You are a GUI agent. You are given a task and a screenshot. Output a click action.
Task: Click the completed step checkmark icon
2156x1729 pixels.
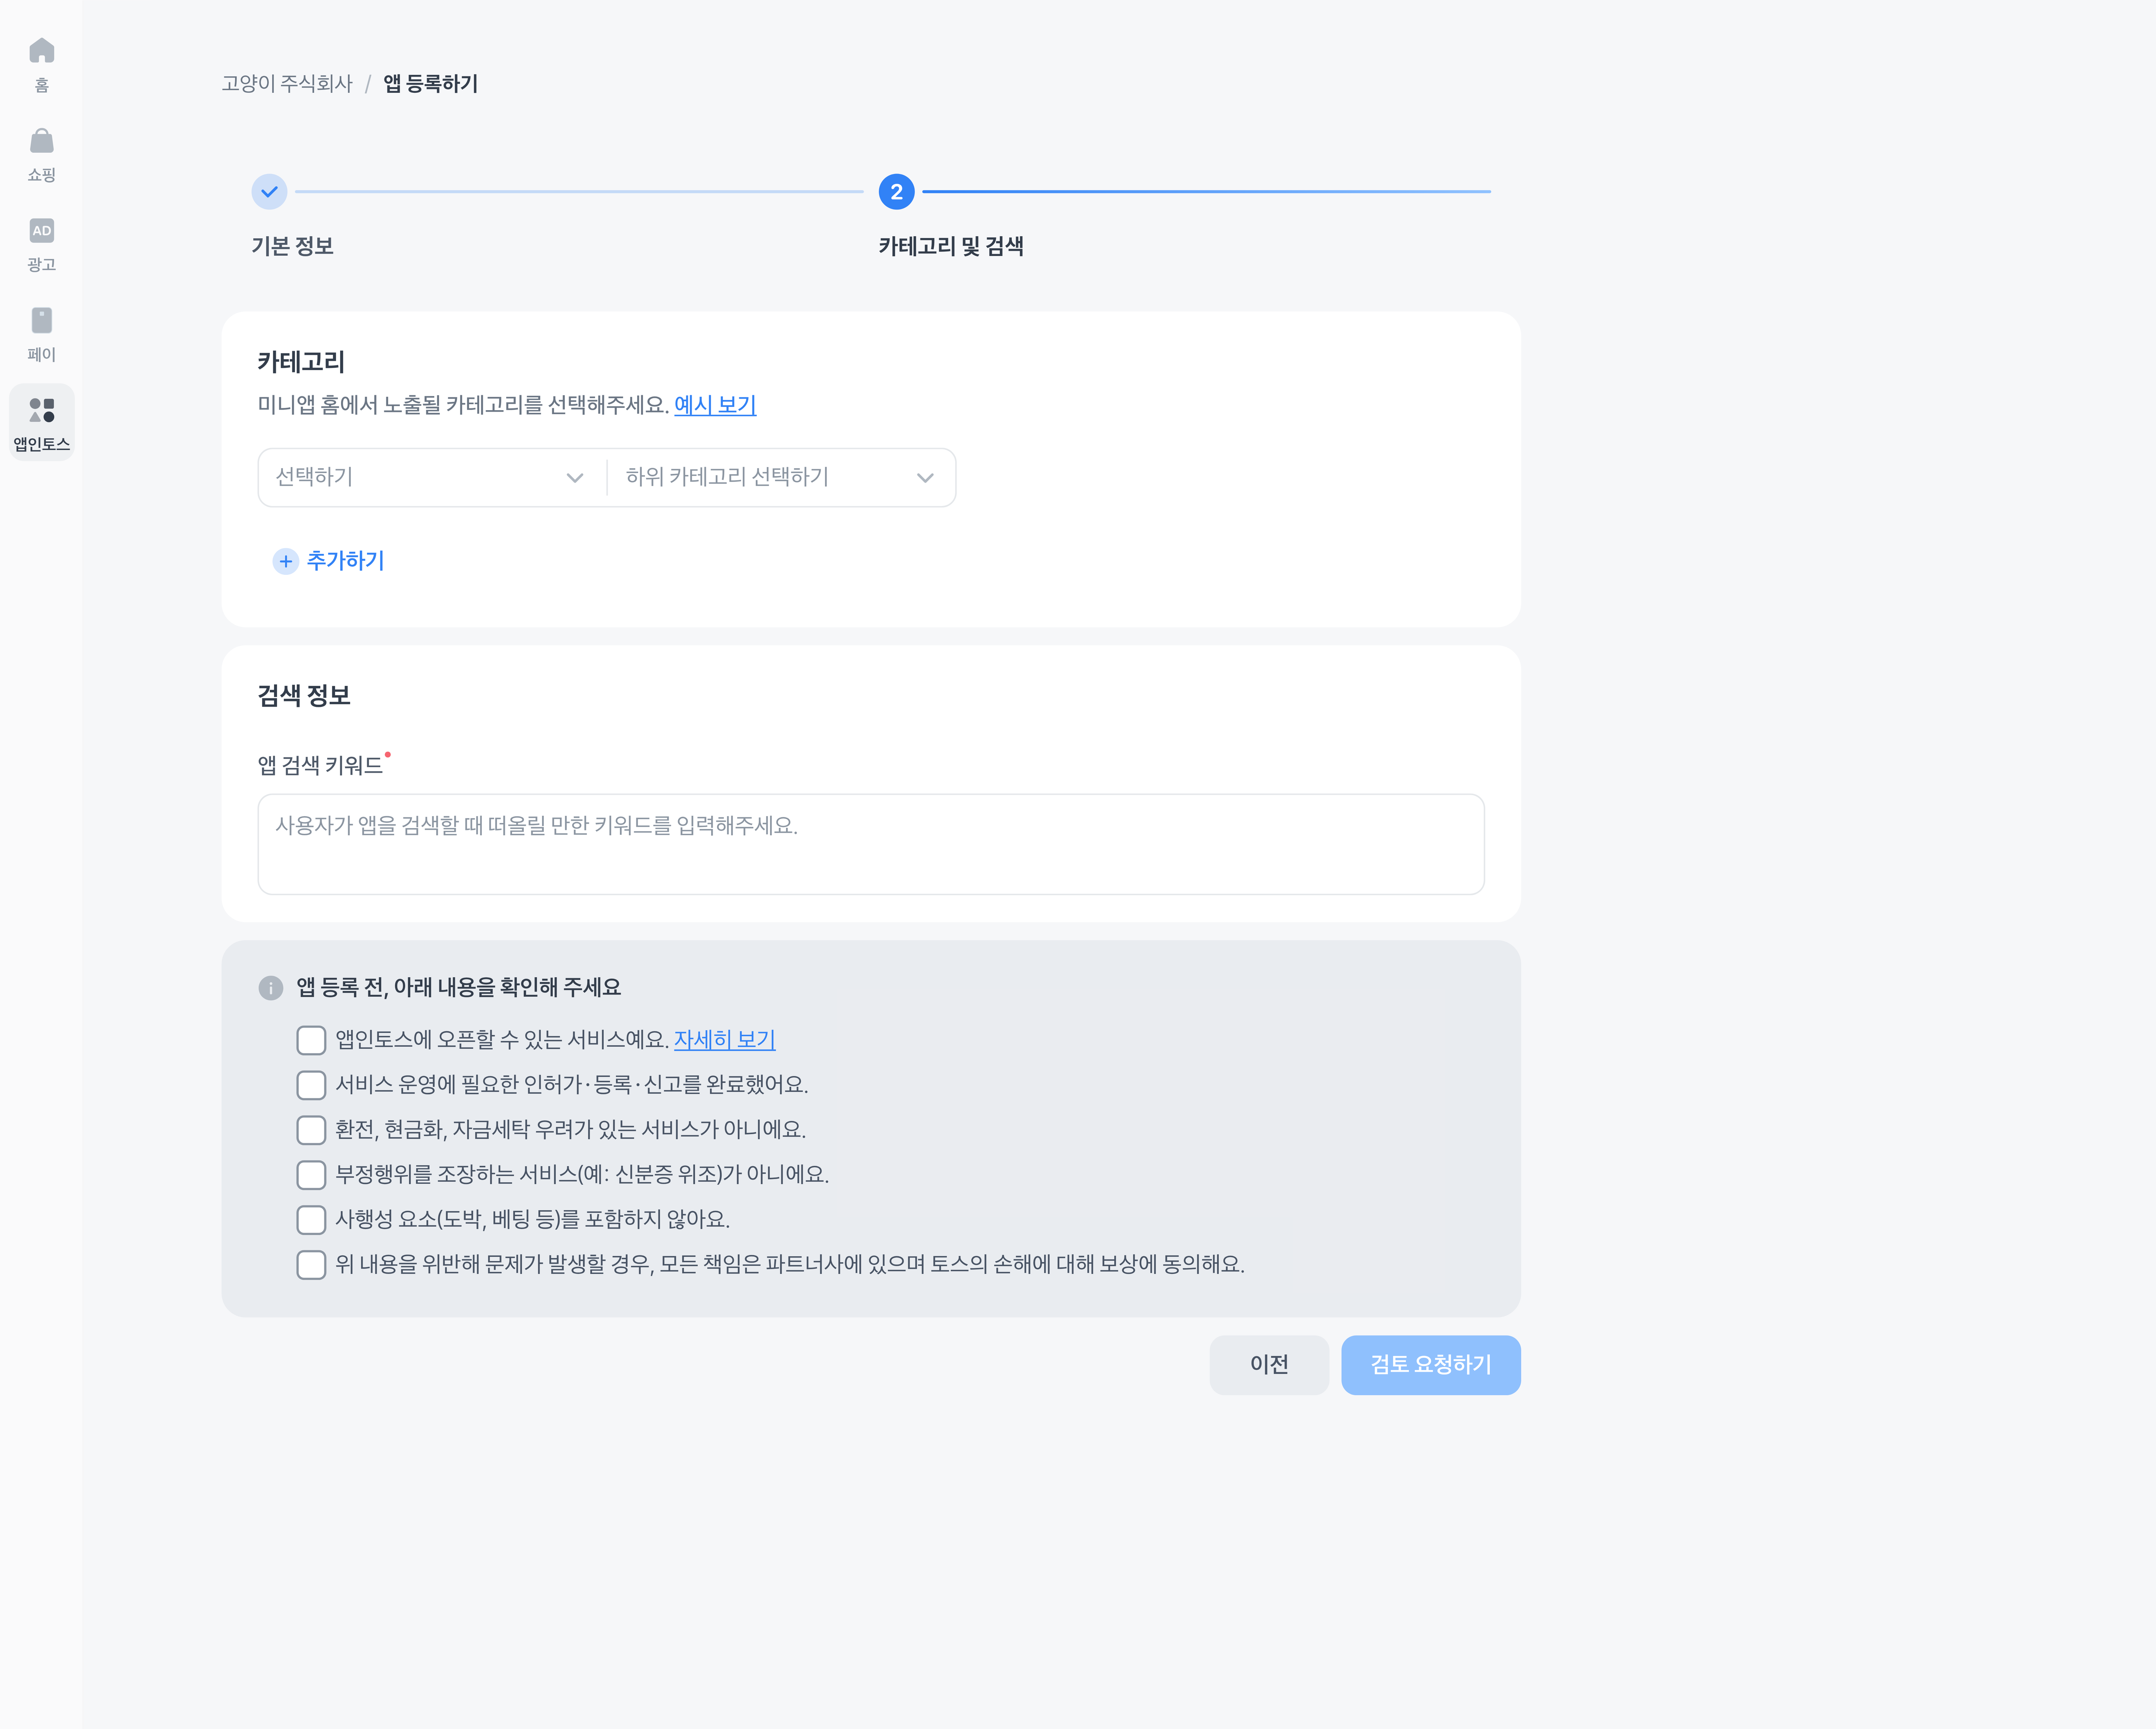(269, 192)
